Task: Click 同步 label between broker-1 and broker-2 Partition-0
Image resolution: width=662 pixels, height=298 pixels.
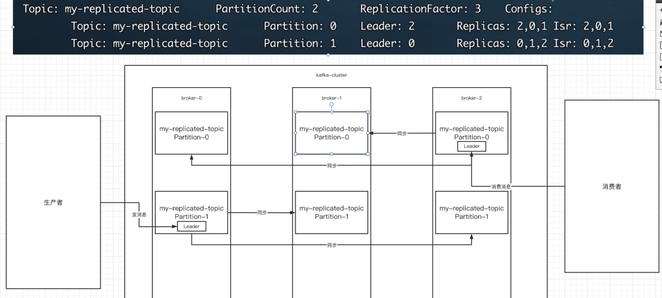Action: pos(402,133)
